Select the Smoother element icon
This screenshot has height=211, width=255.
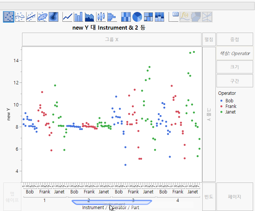coord(20,17)
